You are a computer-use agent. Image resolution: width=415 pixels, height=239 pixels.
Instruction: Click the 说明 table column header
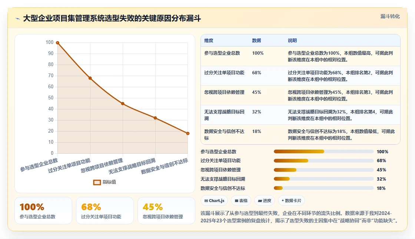pos(292,40)
